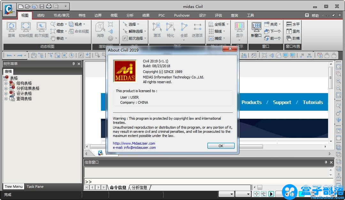Open the 视点 viewpoint dropdown

pyautogui.click(x=84, y=24)
